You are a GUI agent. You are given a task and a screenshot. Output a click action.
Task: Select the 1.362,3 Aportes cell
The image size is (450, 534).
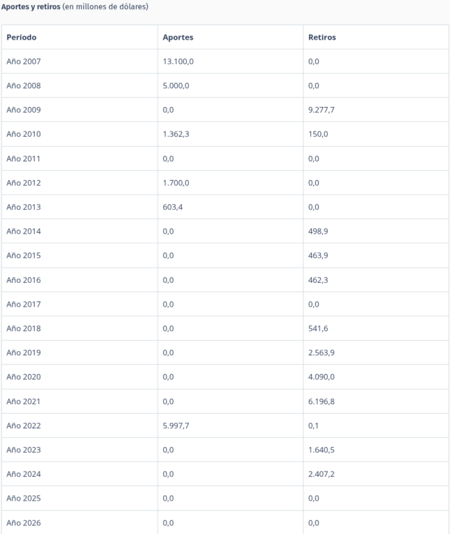click(x=175, y=134)
